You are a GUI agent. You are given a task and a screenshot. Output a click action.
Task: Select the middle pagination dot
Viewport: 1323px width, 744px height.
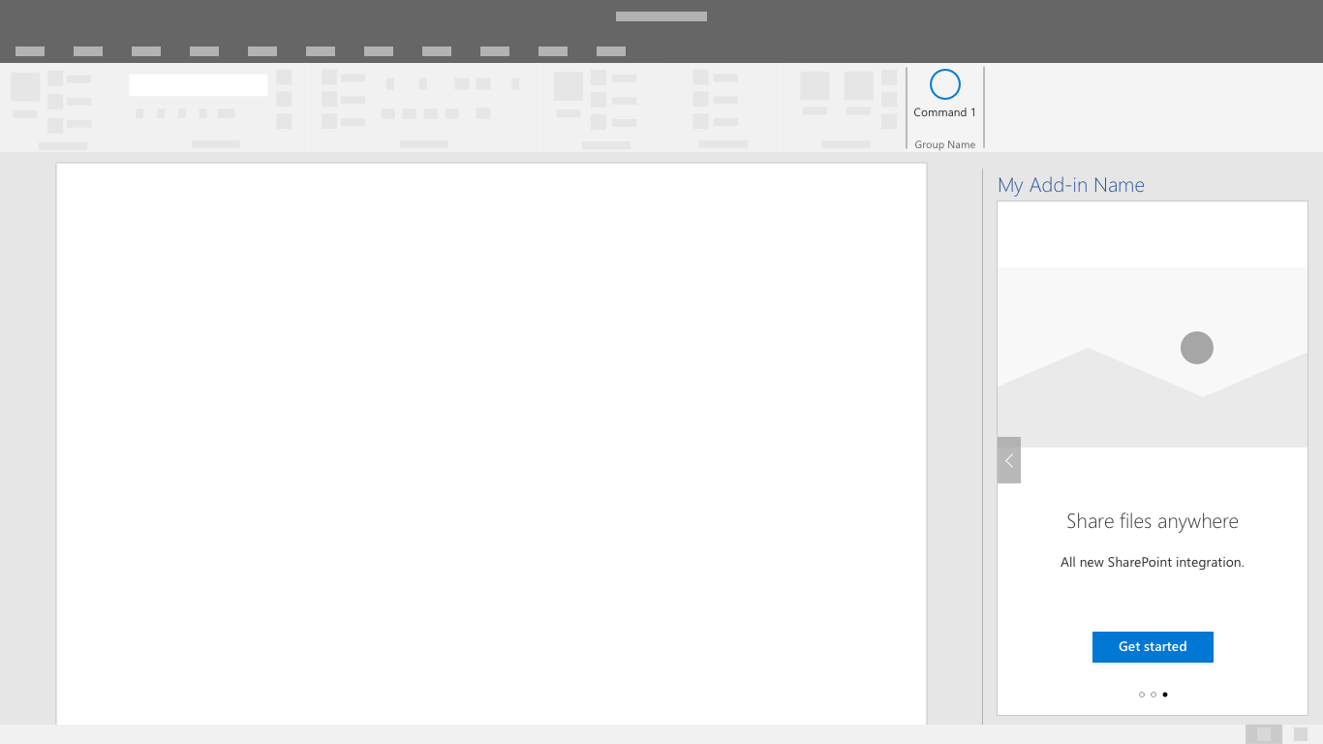pyautogui.click(x=1154, y=695)
